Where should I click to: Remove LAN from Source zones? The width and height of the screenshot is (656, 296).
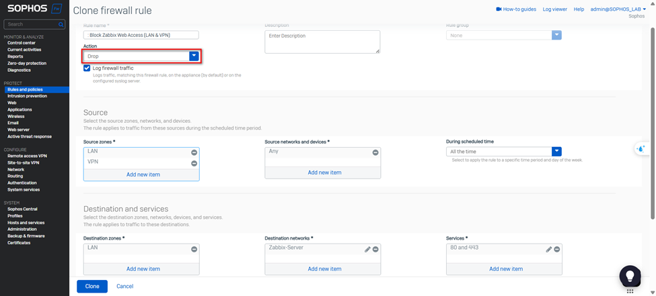coord(194,152)
